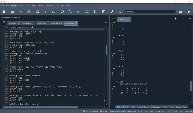The width and height of the screenshot is (193, 113).
Task: Switch to the Variable Explorer pane tab
Action: click(x=144, y=107)
